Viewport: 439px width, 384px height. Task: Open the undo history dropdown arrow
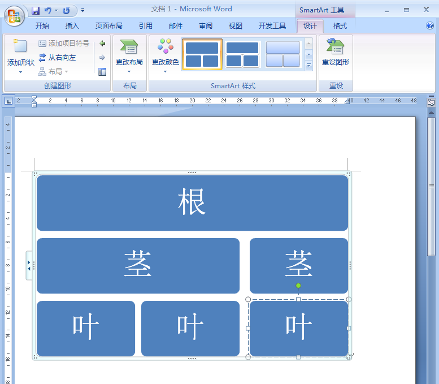[x=56, y=11]
